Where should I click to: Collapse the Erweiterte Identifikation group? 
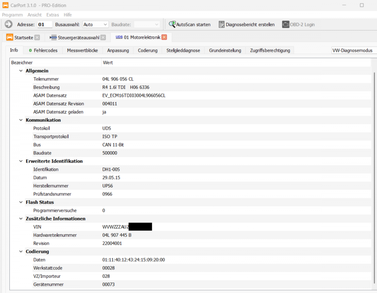tap(21, 161)
